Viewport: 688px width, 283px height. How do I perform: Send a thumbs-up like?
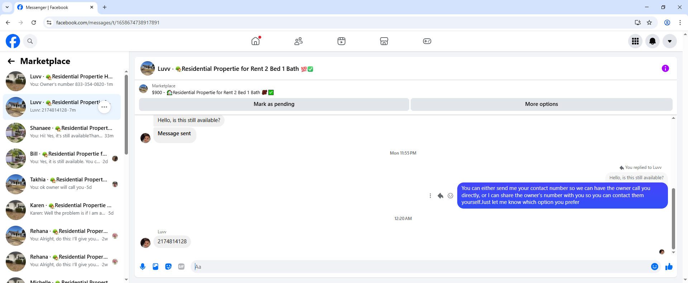tap(669, 267)
